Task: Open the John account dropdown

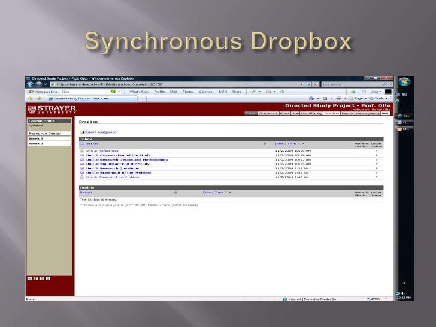Action: (x=376, y=92)
